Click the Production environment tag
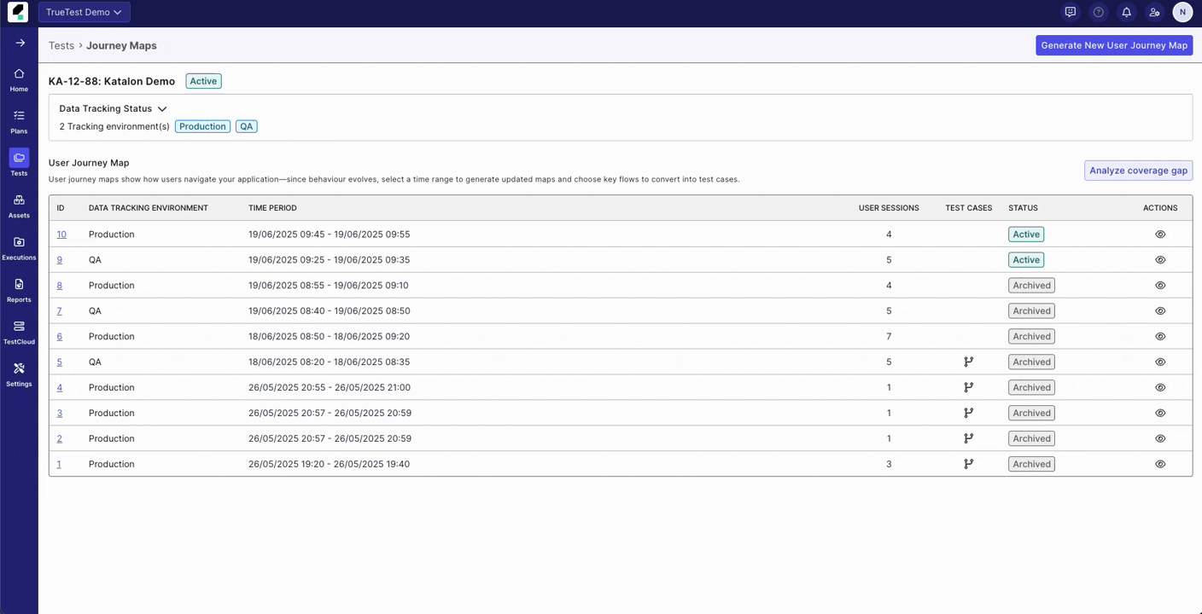The image size is (1202, 614). (202, 126)
